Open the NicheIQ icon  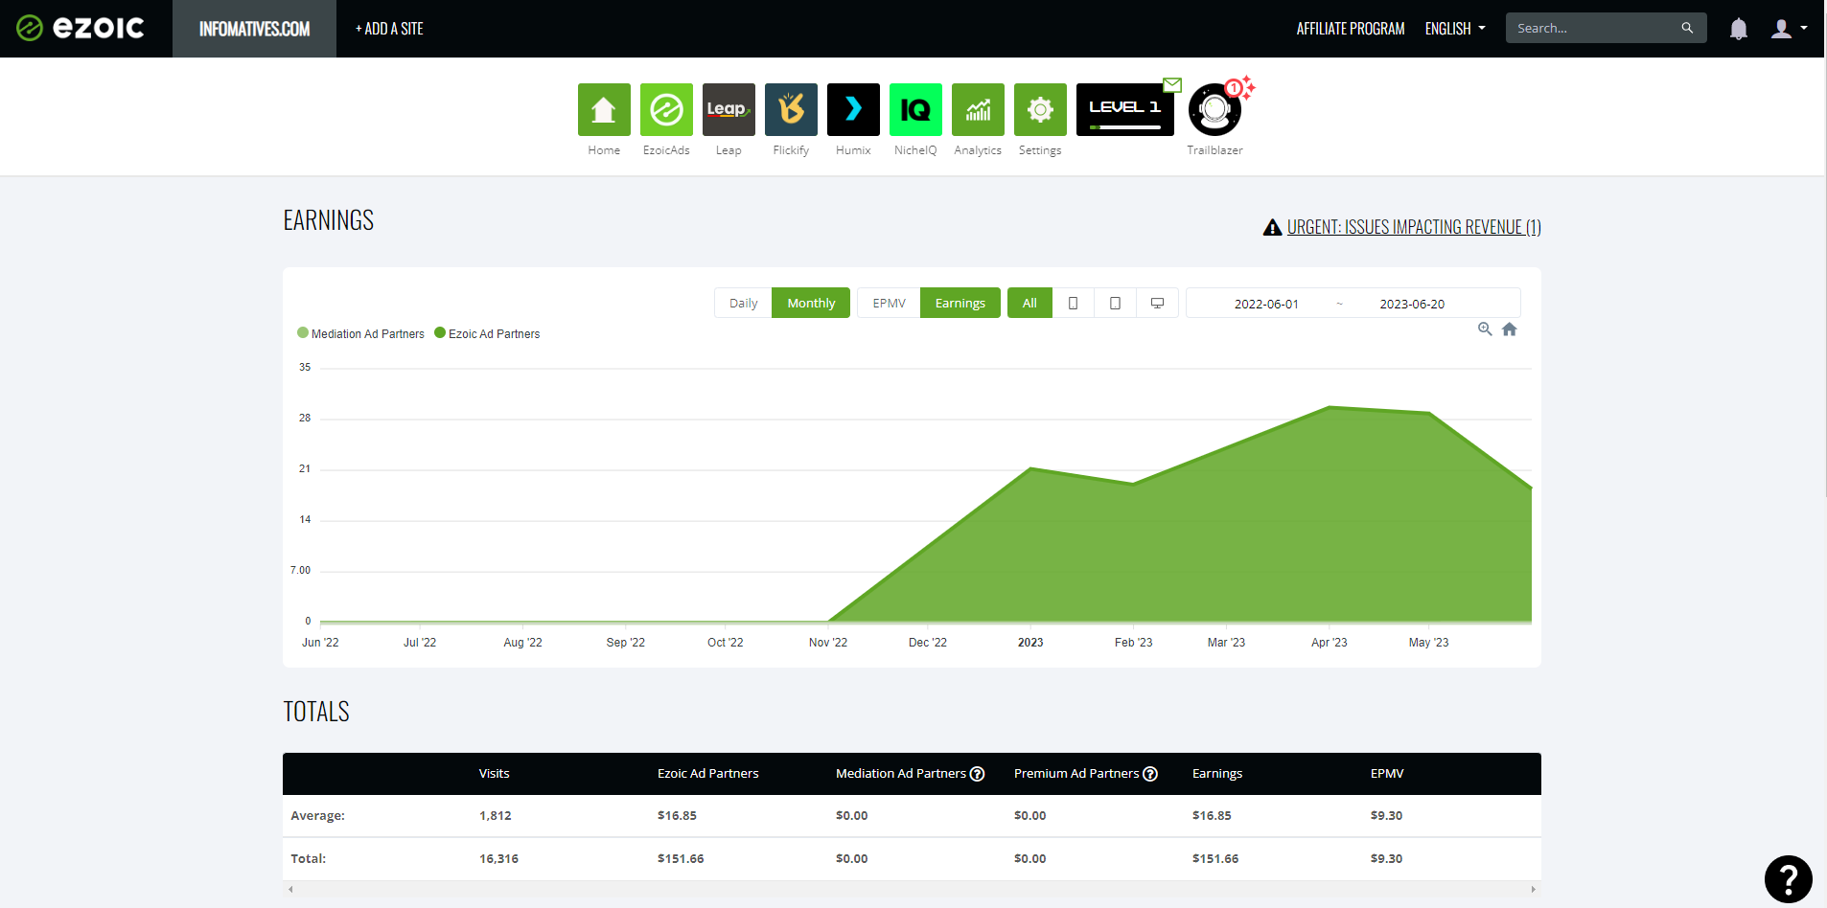click(x=915, y=109)
